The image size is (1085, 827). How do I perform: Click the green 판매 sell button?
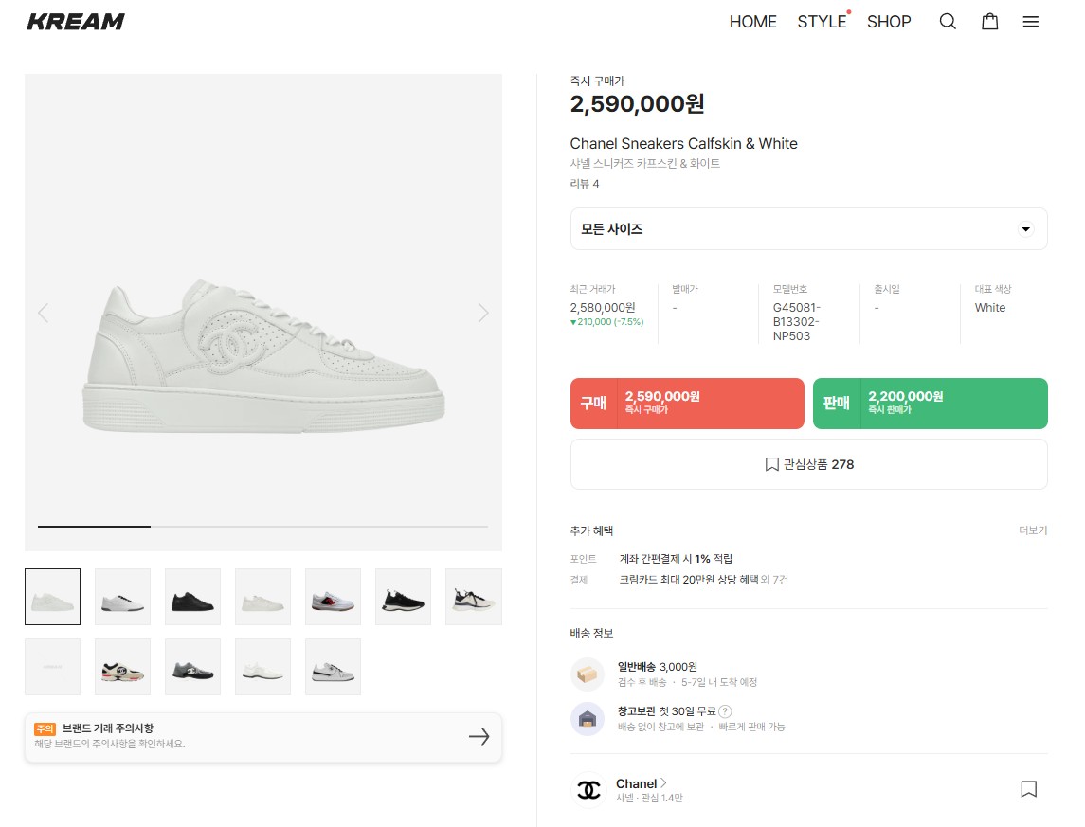930,403
